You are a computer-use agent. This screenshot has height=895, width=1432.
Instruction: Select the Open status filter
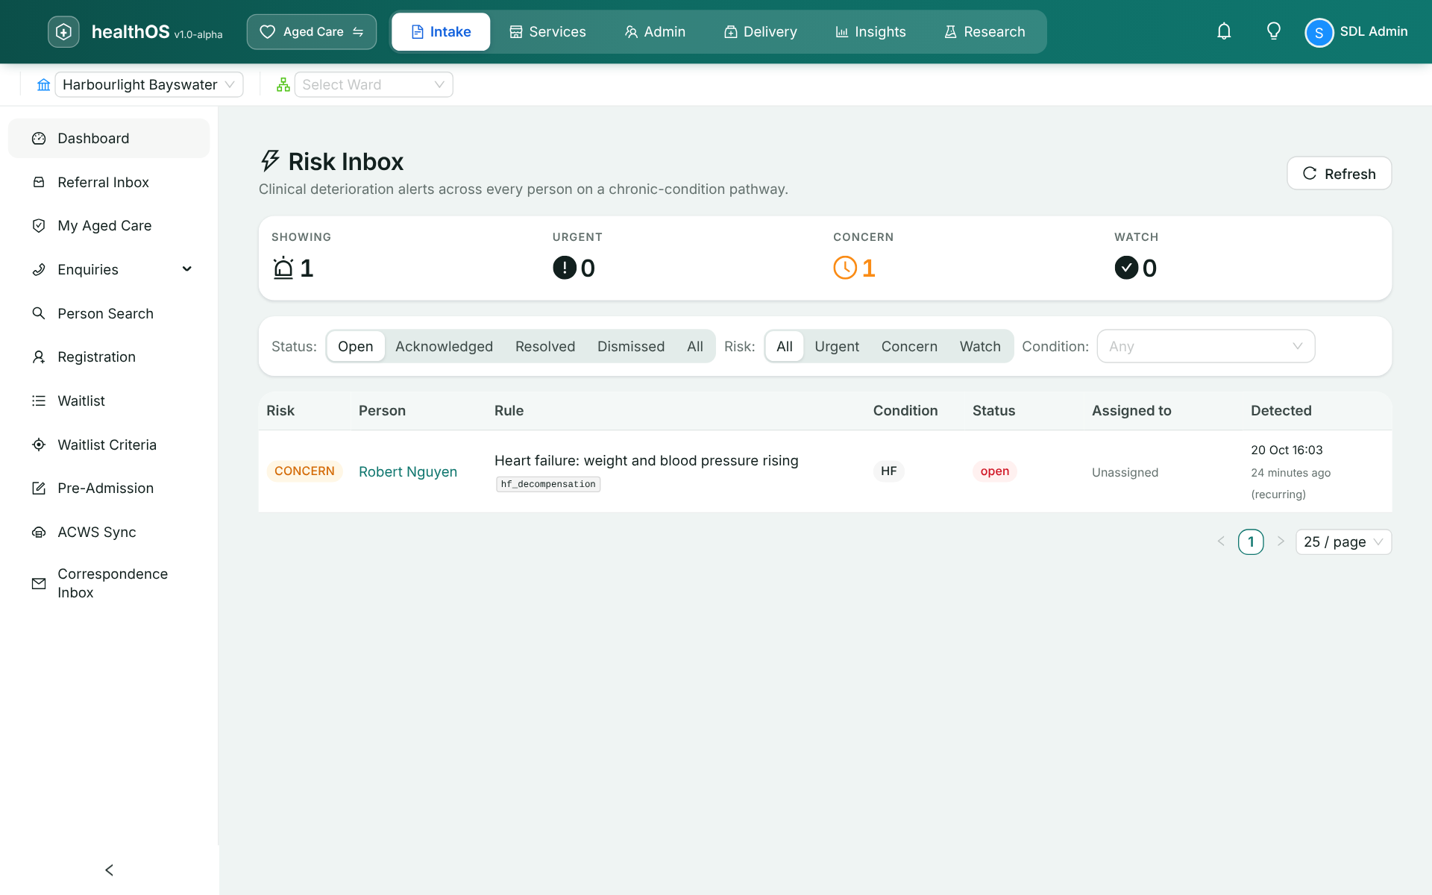point(355,347)
